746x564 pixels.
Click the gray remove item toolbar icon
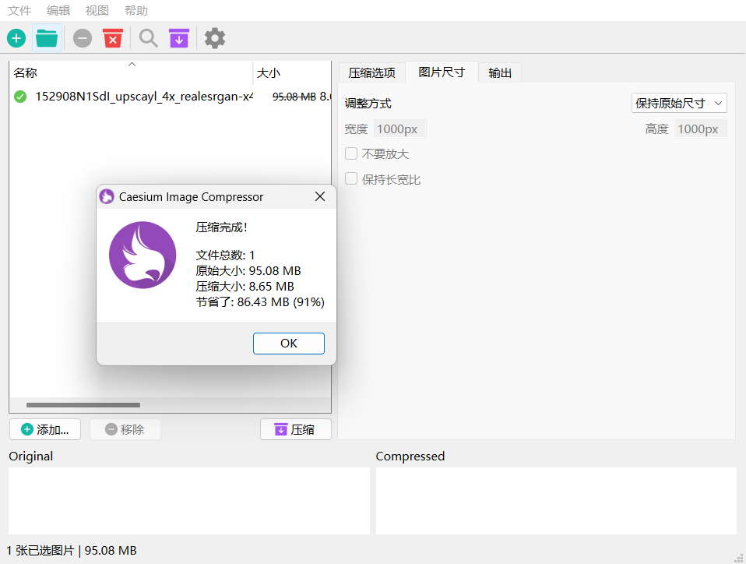83,38
